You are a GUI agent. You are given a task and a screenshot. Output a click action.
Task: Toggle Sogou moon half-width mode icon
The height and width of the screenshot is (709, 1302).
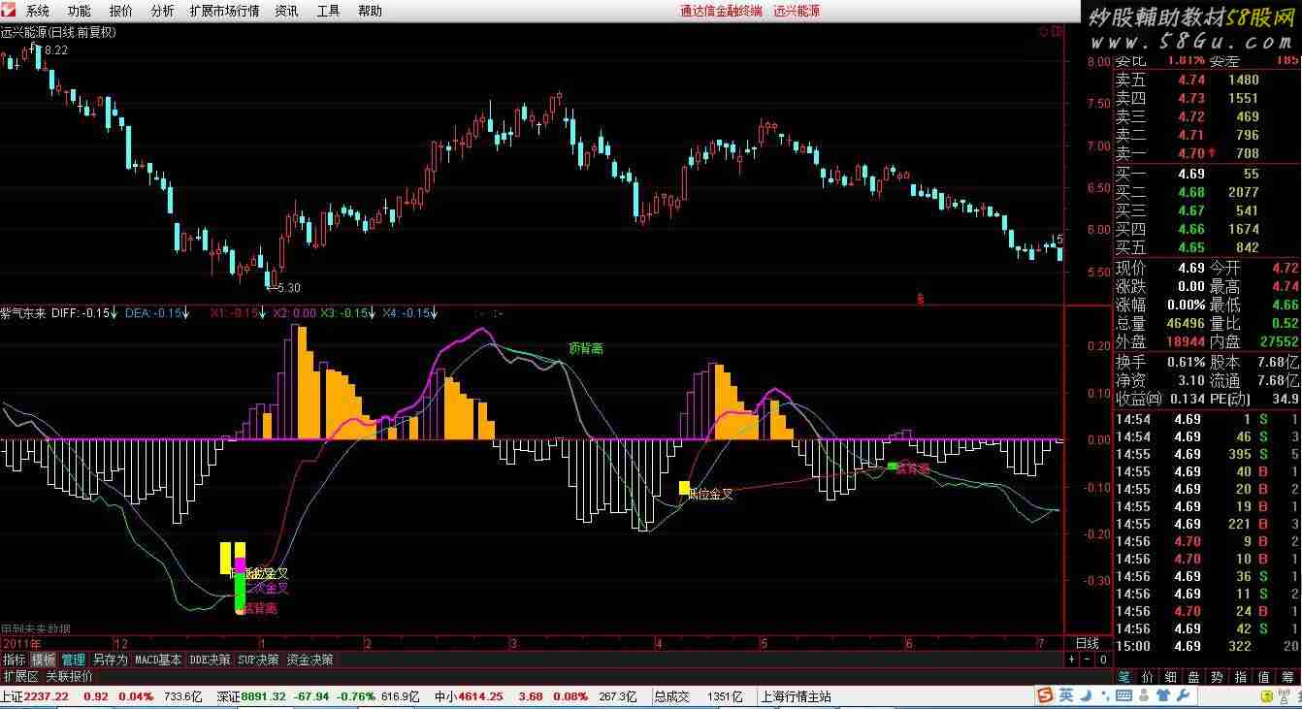click(x=1087, y=696)
